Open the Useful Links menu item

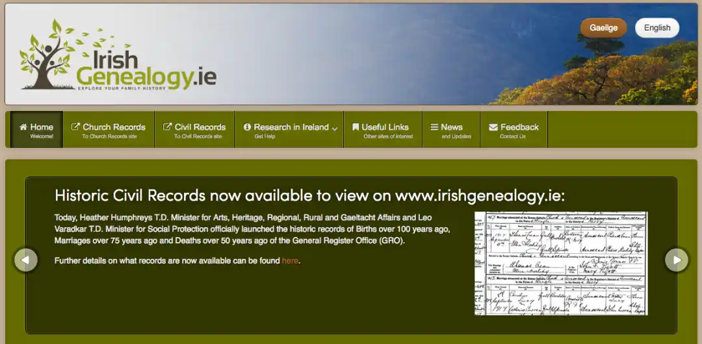(383, 130)
